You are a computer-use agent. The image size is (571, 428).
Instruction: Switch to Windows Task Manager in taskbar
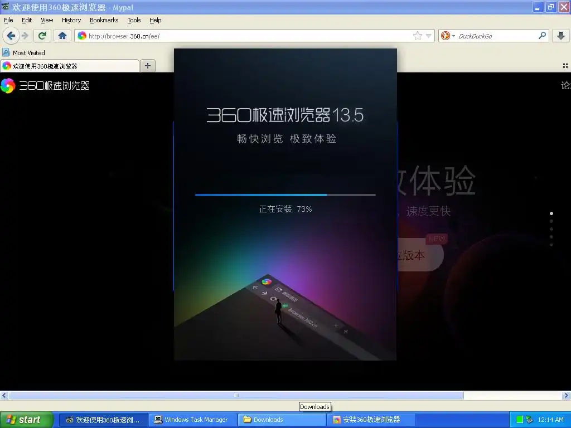(192, 420)
